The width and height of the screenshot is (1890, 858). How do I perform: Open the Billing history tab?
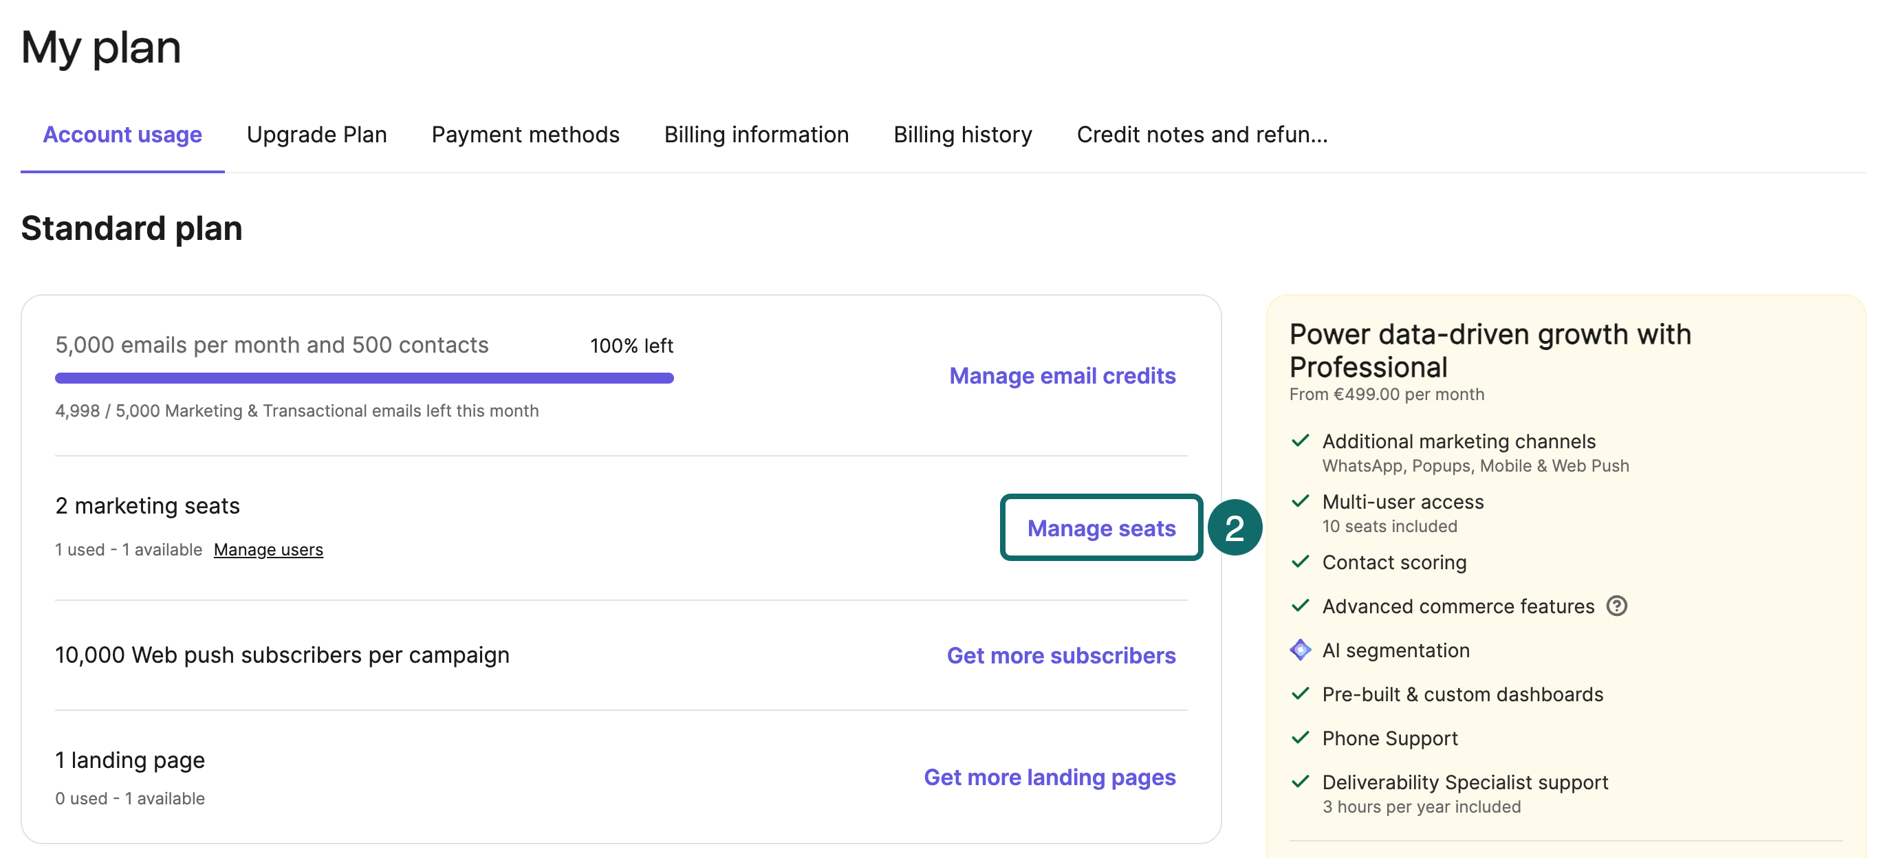pyautogui.click(x=962, y=135)
